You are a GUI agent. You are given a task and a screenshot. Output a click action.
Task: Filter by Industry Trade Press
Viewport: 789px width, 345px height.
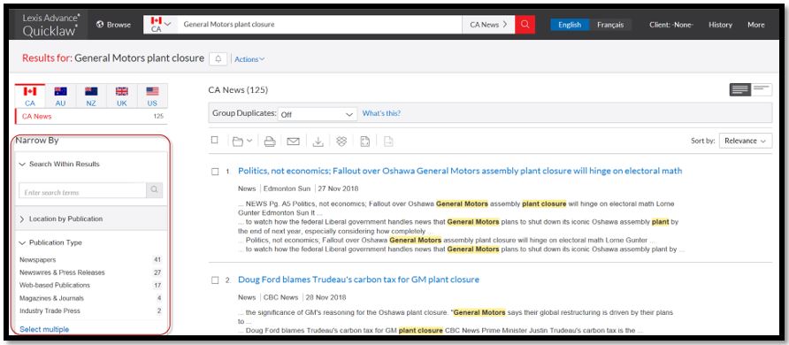point(90,310)
